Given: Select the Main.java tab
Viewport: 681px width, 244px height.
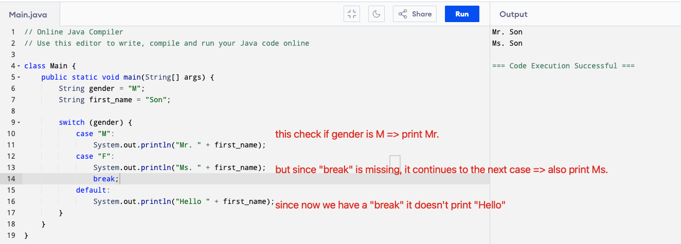Looking at the screenshot, I should 28,15.
